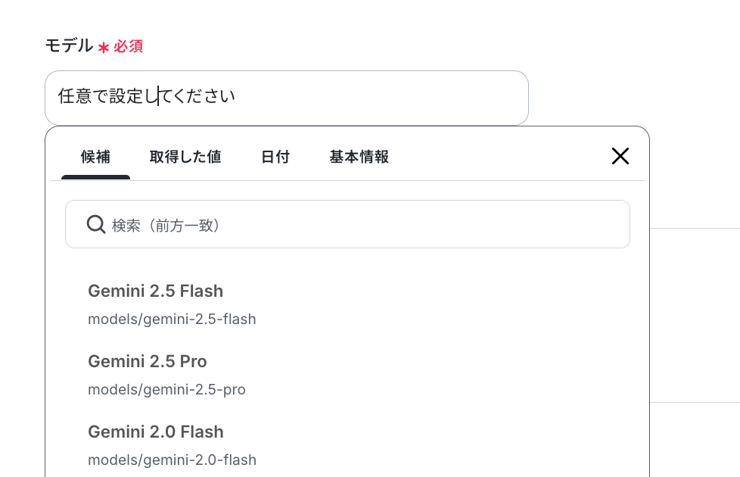Click into the モデル input field
The image size is (740, 477).
click(287, 98)
